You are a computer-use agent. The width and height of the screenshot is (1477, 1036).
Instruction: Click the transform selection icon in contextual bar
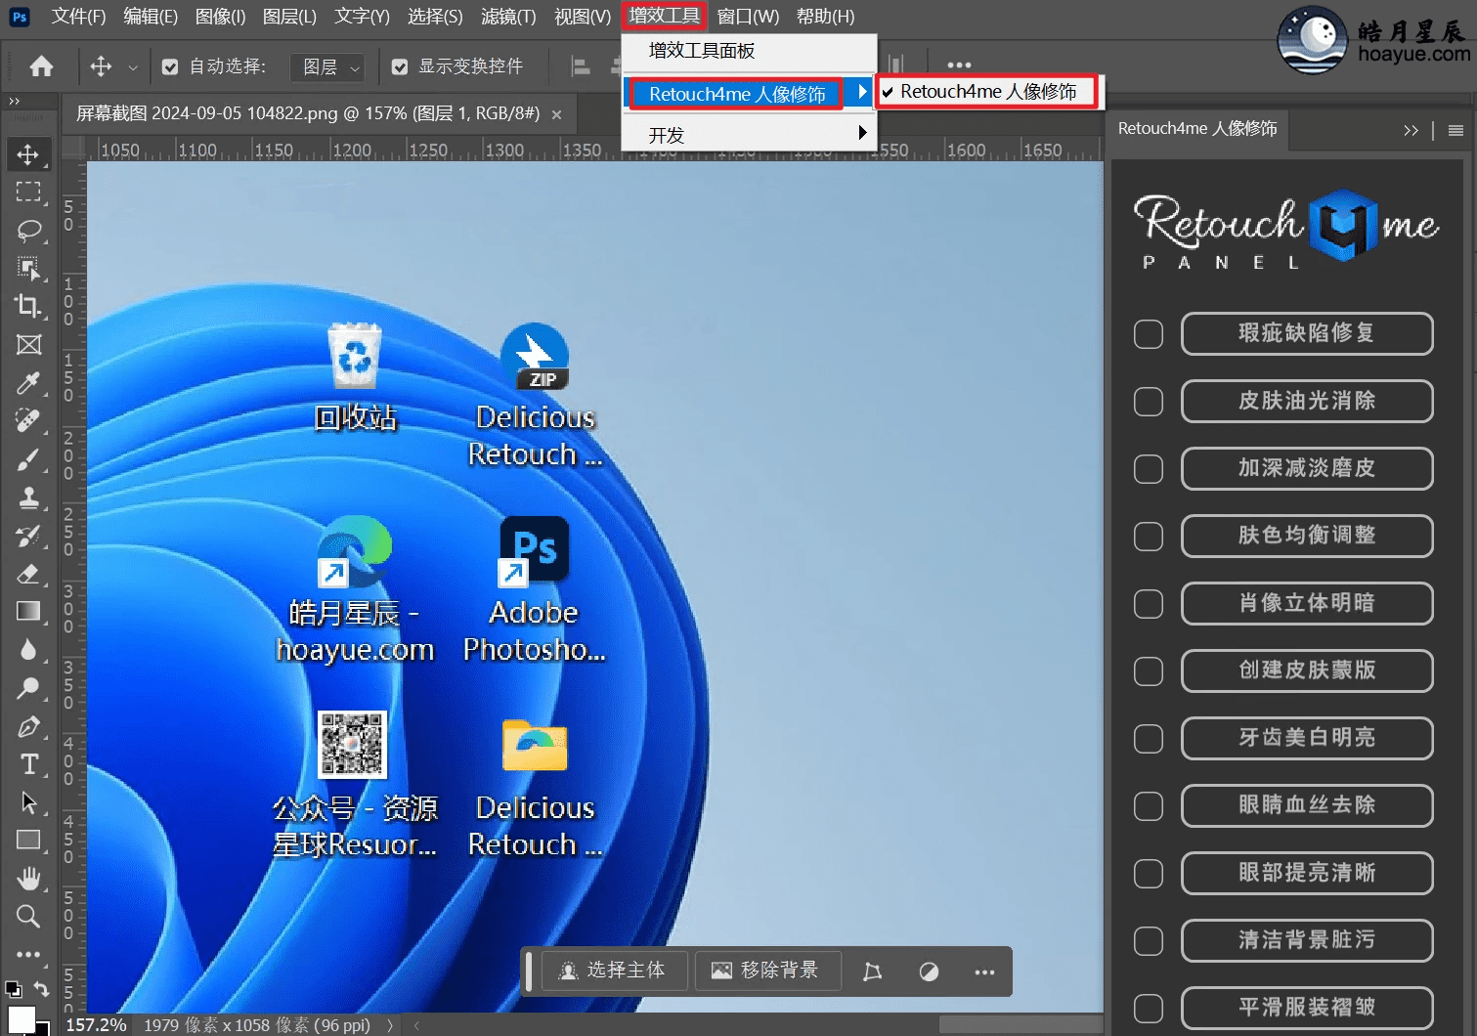point(873,971)
